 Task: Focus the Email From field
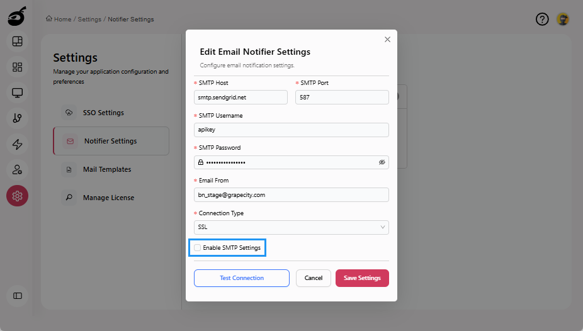click(291, 194)
